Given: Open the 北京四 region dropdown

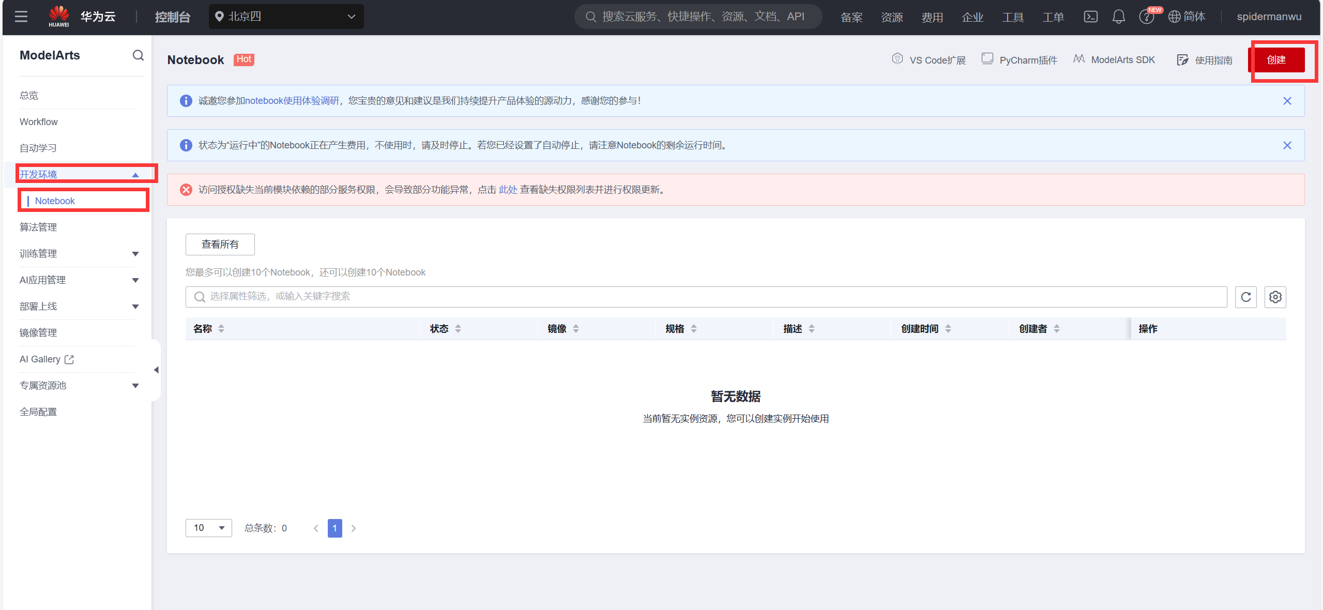Looking at the screenshot, I should coord(286,17).
